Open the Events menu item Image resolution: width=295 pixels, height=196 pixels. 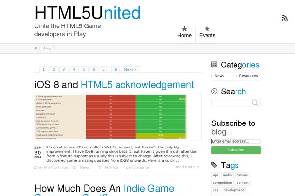point(207,35)
